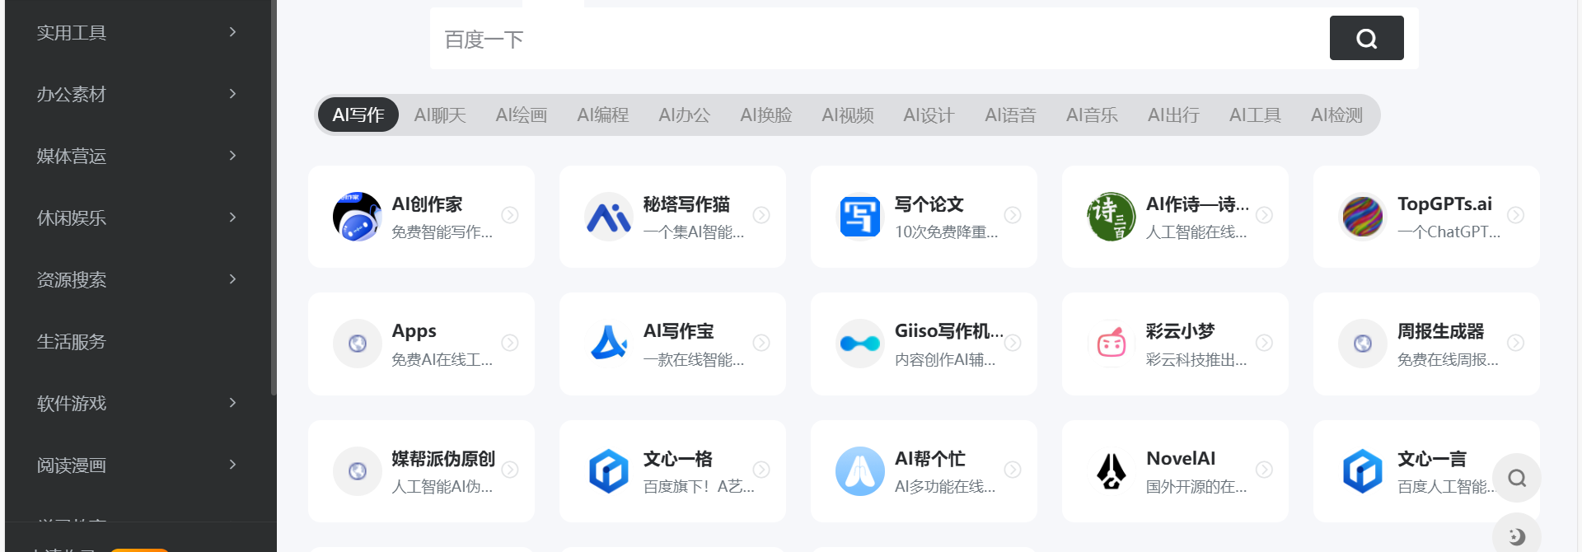Image resolution: width=1582 pixels, height=552 pixels.
Task: Expand the 实用工具 sidebar chevron
Action: [x=232, y=32]
